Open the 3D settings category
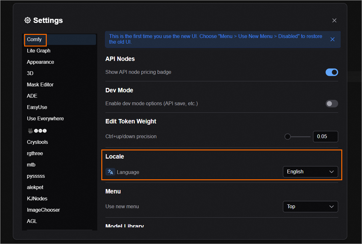Screen dimensions: 362x244 pyautogui.click(x=60, y=73)
